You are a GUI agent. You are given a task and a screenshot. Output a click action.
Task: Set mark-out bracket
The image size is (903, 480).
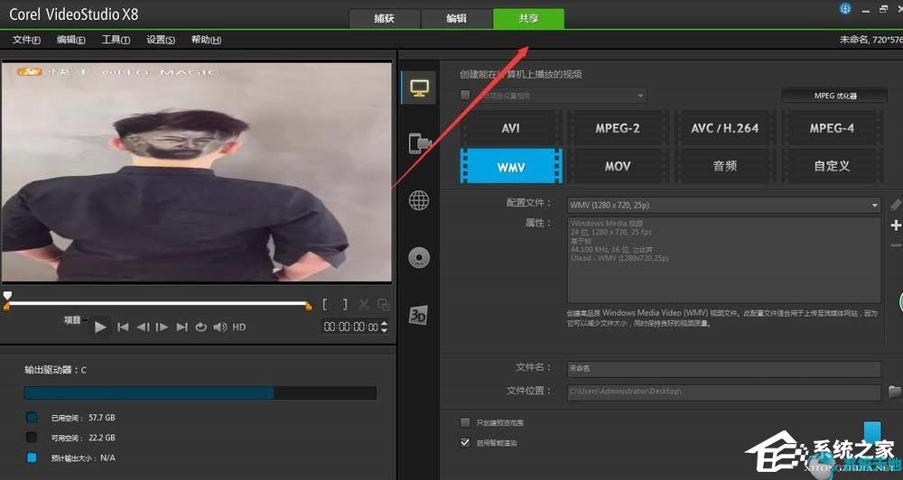pos(344,304)
